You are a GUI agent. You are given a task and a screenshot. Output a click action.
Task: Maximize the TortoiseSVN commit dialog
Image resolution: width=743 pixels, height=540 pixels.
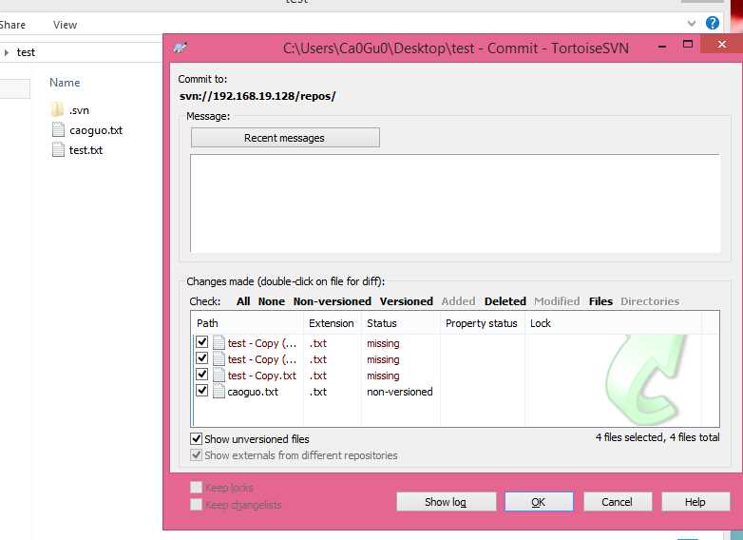click(688, 44)
